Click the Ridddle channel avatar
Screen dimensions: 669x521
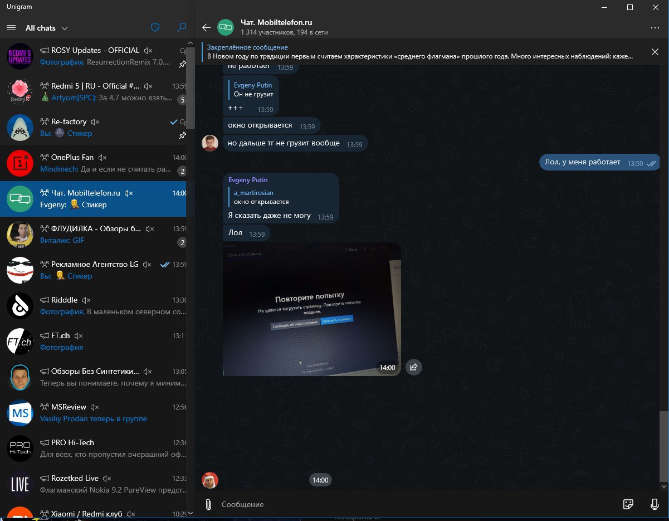pyautogui.click(x=20, y=306)
